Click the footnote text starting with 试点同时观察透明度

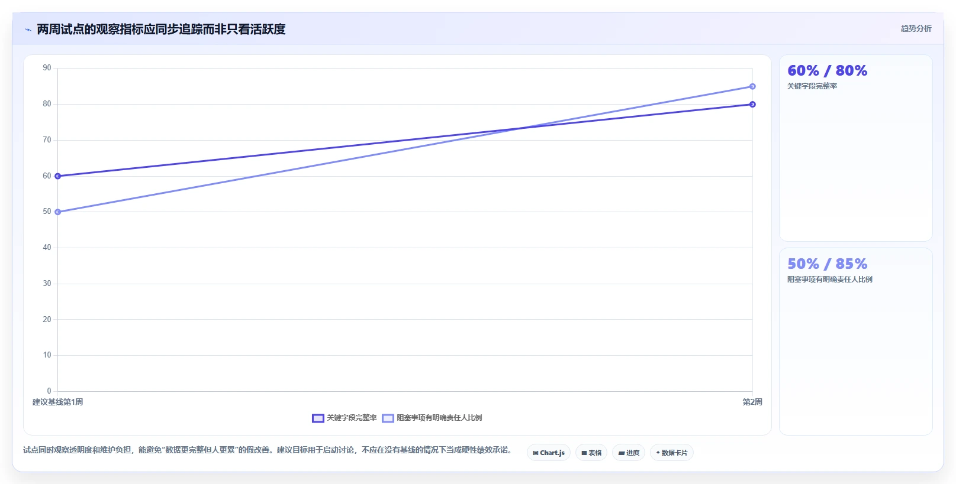point(267,450)
